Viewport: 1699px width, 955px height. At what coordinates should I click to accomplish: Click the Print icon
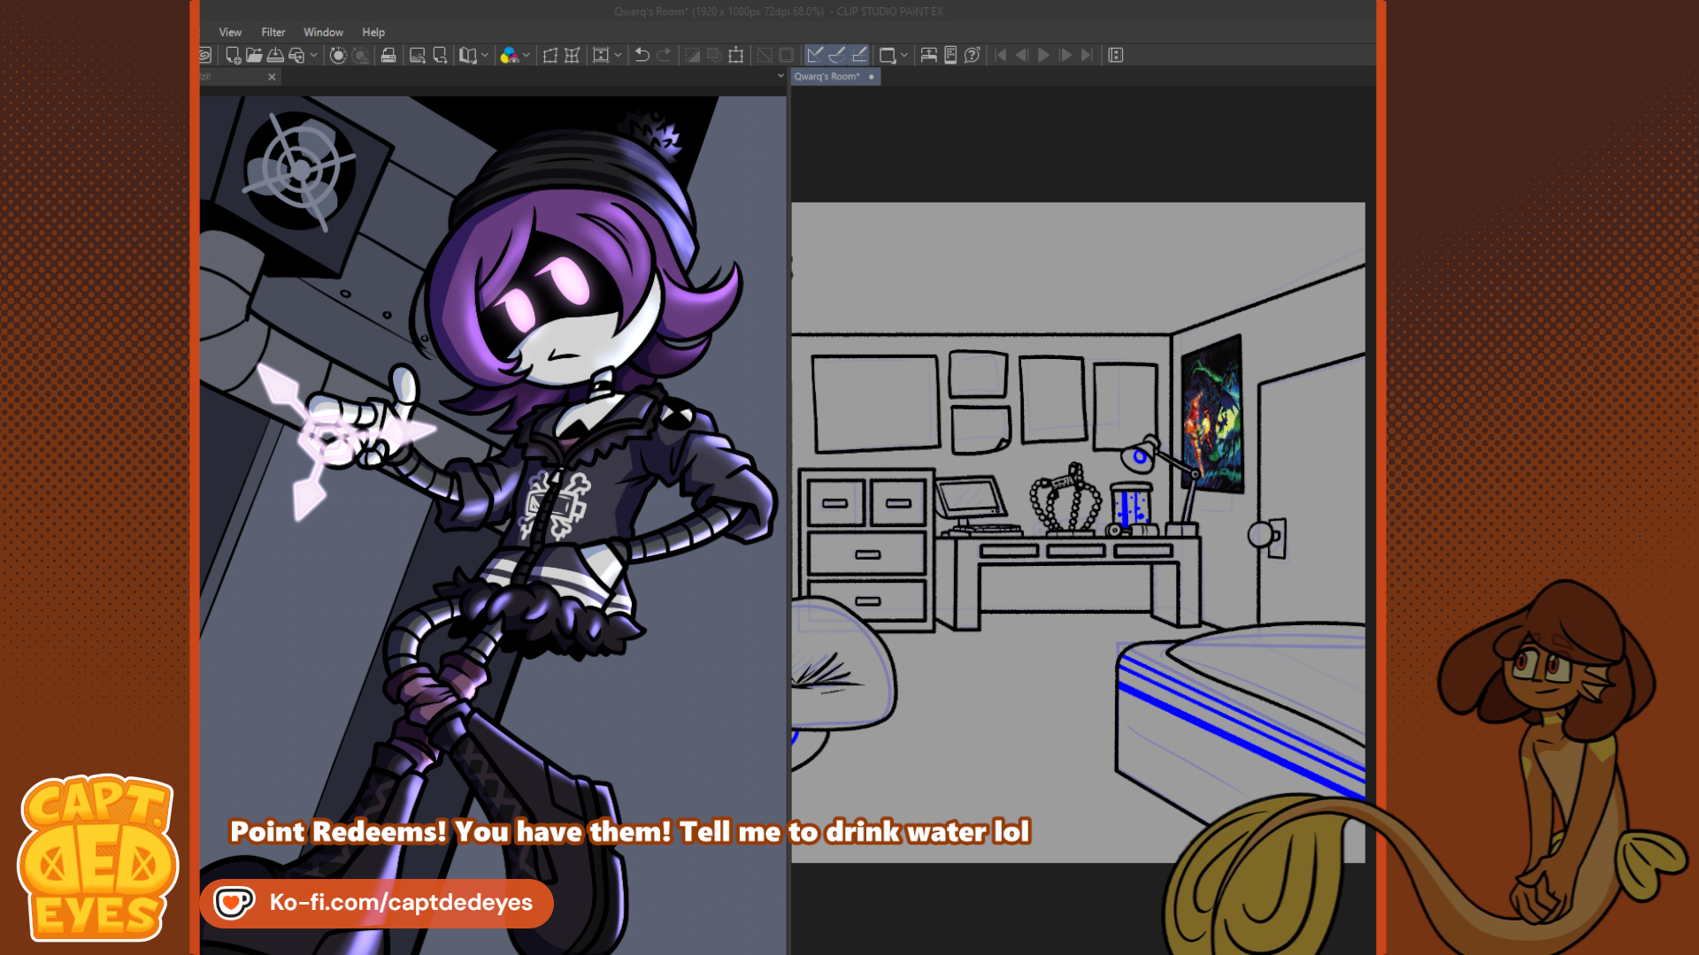click(388, 55)
